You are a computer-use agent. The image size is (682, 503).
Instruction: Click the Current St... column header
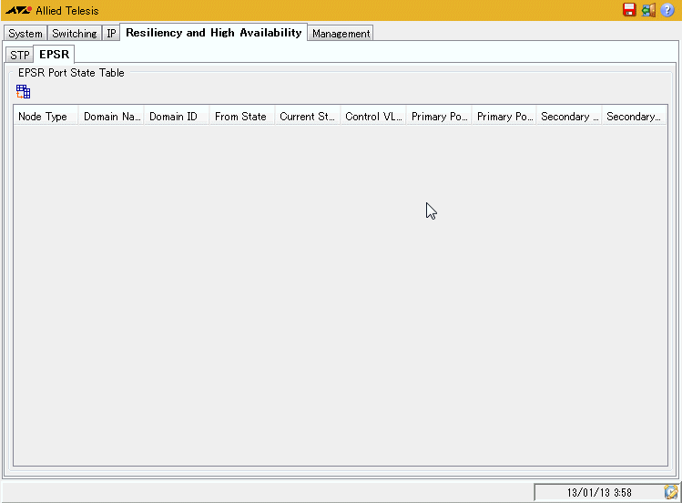pyautogui.click(x=308, y=117)
